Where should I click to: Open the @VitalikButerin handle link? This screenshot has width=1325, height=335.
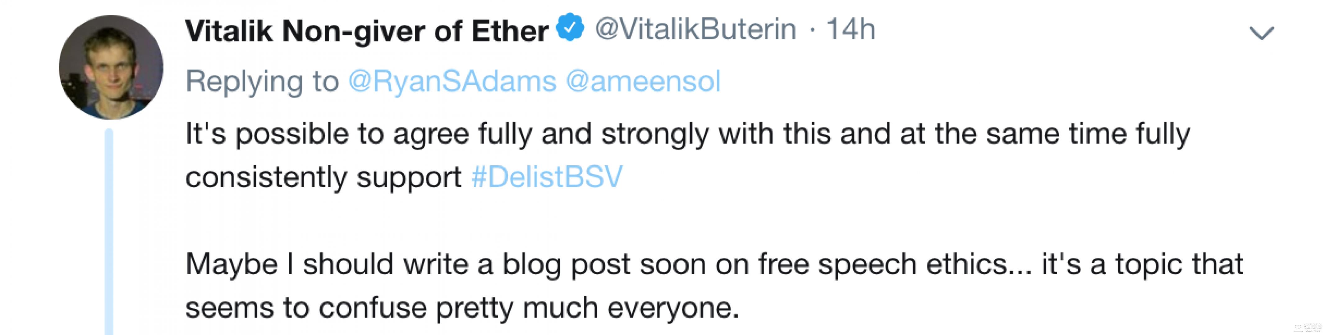coord(695,30)
